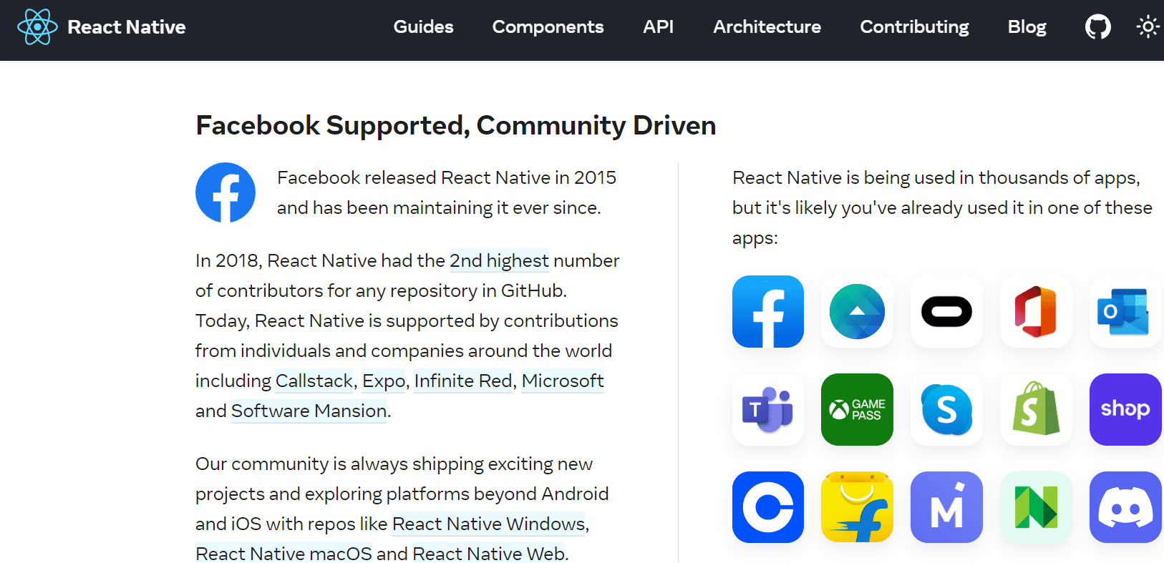Open the Coinbase blue C icon
Image resolution: width=1164 pixels, height=563 pixels.
[x=768, y=507]
